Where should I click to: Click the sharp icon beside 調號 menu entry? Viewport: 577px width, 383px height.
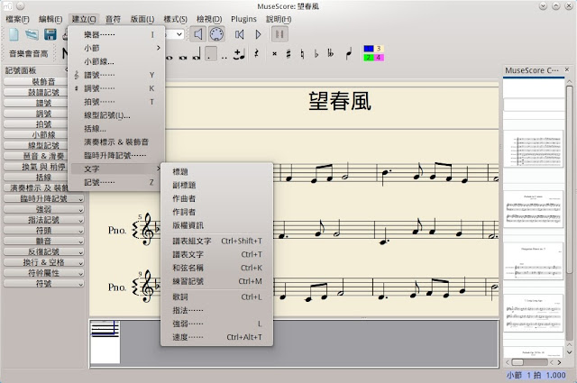point(76,88)
